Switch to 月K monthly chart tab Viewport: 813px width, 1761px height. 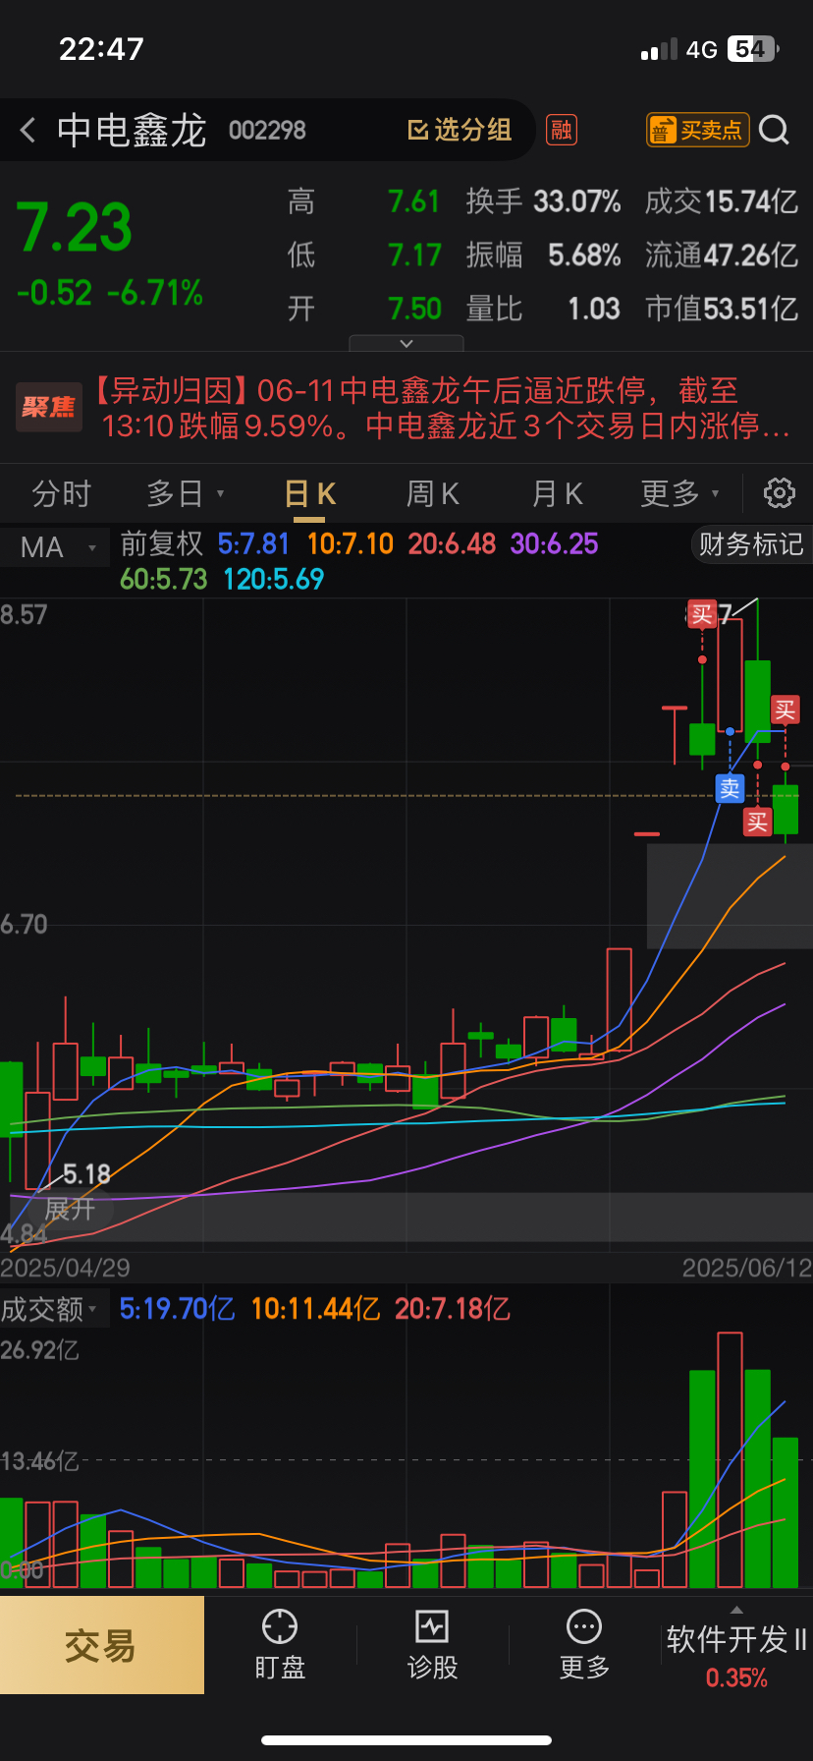click(x=557, y=493)
